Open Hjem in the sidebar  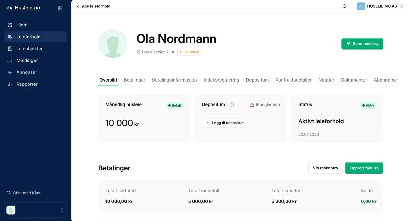(x=36, y=25)
